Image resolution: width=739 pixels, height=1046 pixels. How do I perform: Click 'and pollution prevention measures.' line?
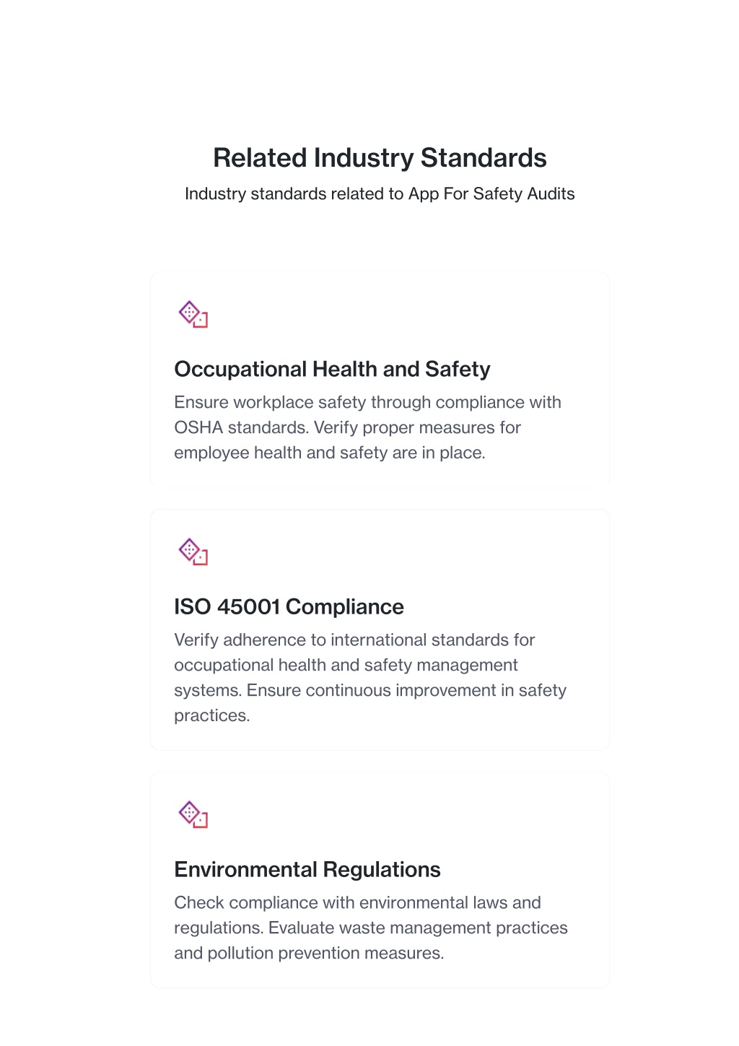pos(309,953)
